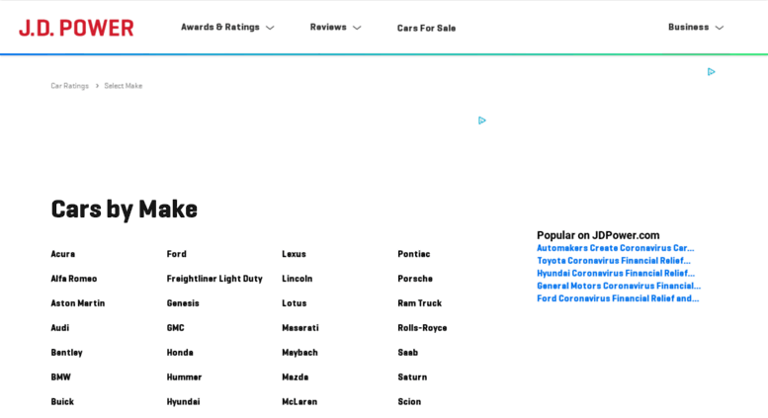This screenshot has height=418, width=768.
Task: Select BMW from Cars by Make
Action: click(x=60, y=376)
